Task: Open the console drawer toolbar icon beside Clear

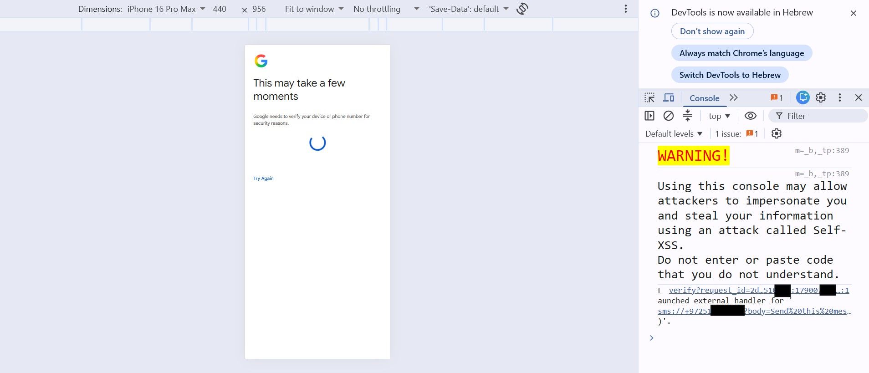Action: point(688,116)
